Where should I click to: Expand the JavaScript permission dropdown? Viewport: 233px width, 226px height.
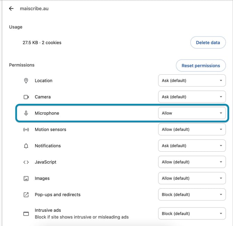tap(192, 162)
